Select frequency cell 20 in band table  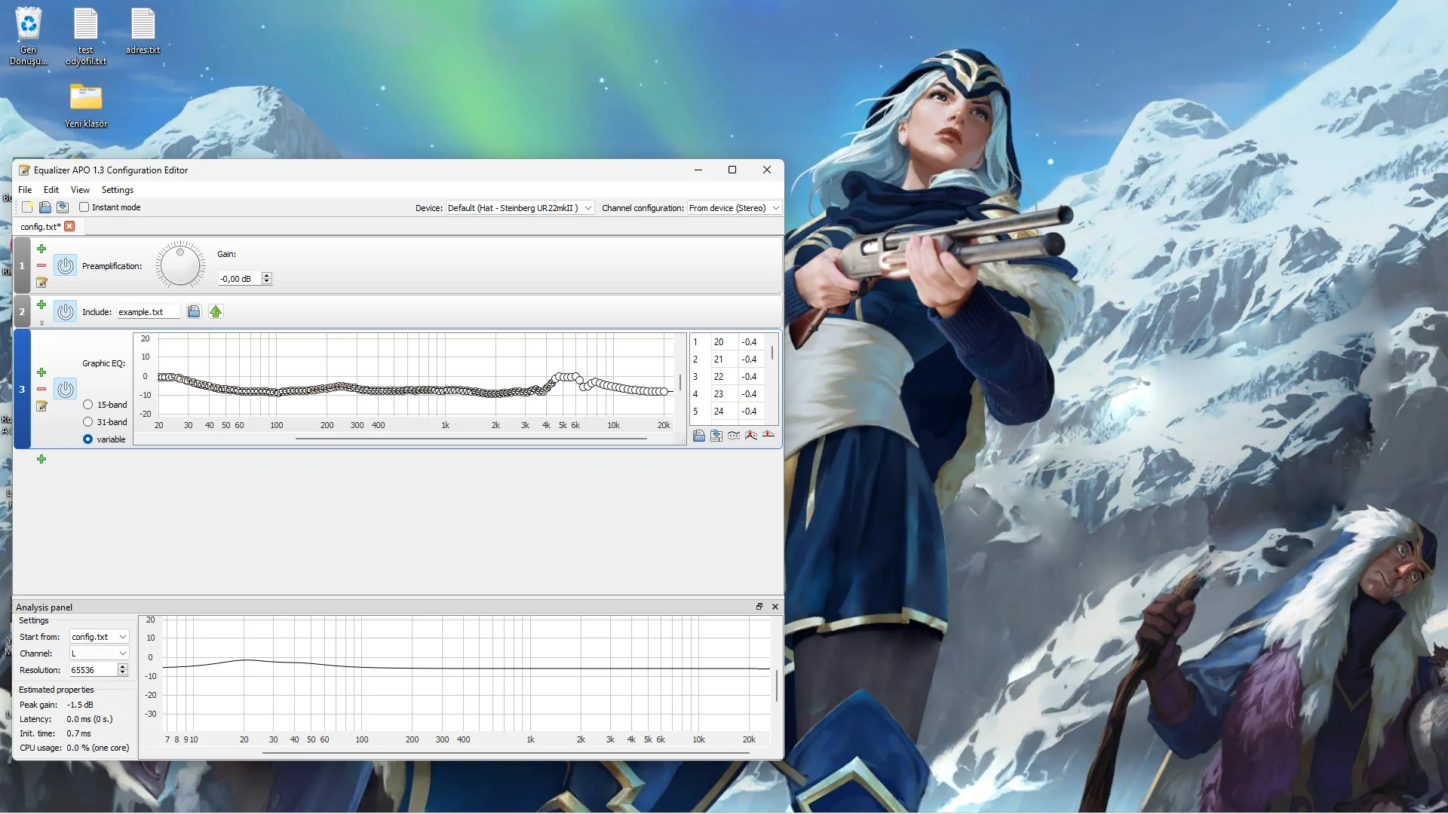point(724,342)
